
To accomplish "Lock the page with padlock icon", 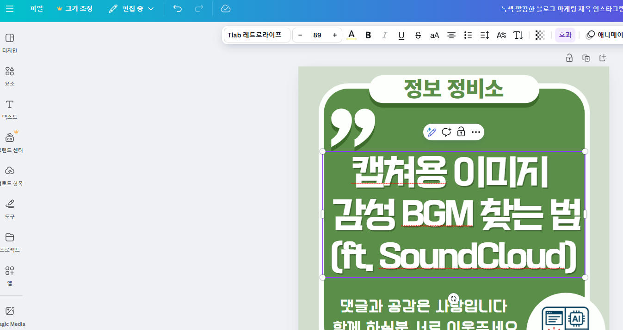I will (x=569, y=58).
